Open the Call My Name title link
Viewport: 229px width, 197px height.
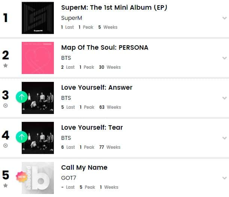tap(84, 167)
